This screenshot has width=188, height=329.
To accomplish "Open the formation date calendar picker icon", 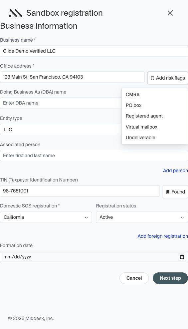I will [x=182, y=257].
